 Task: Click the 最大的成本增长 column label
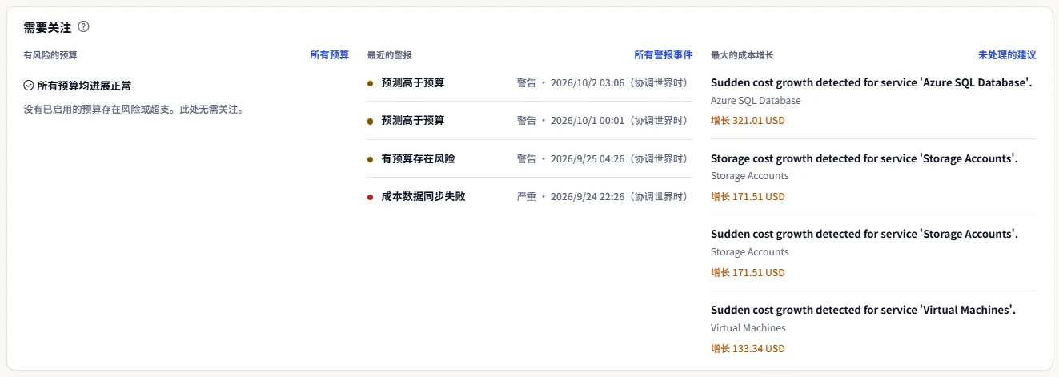point(742,55)
